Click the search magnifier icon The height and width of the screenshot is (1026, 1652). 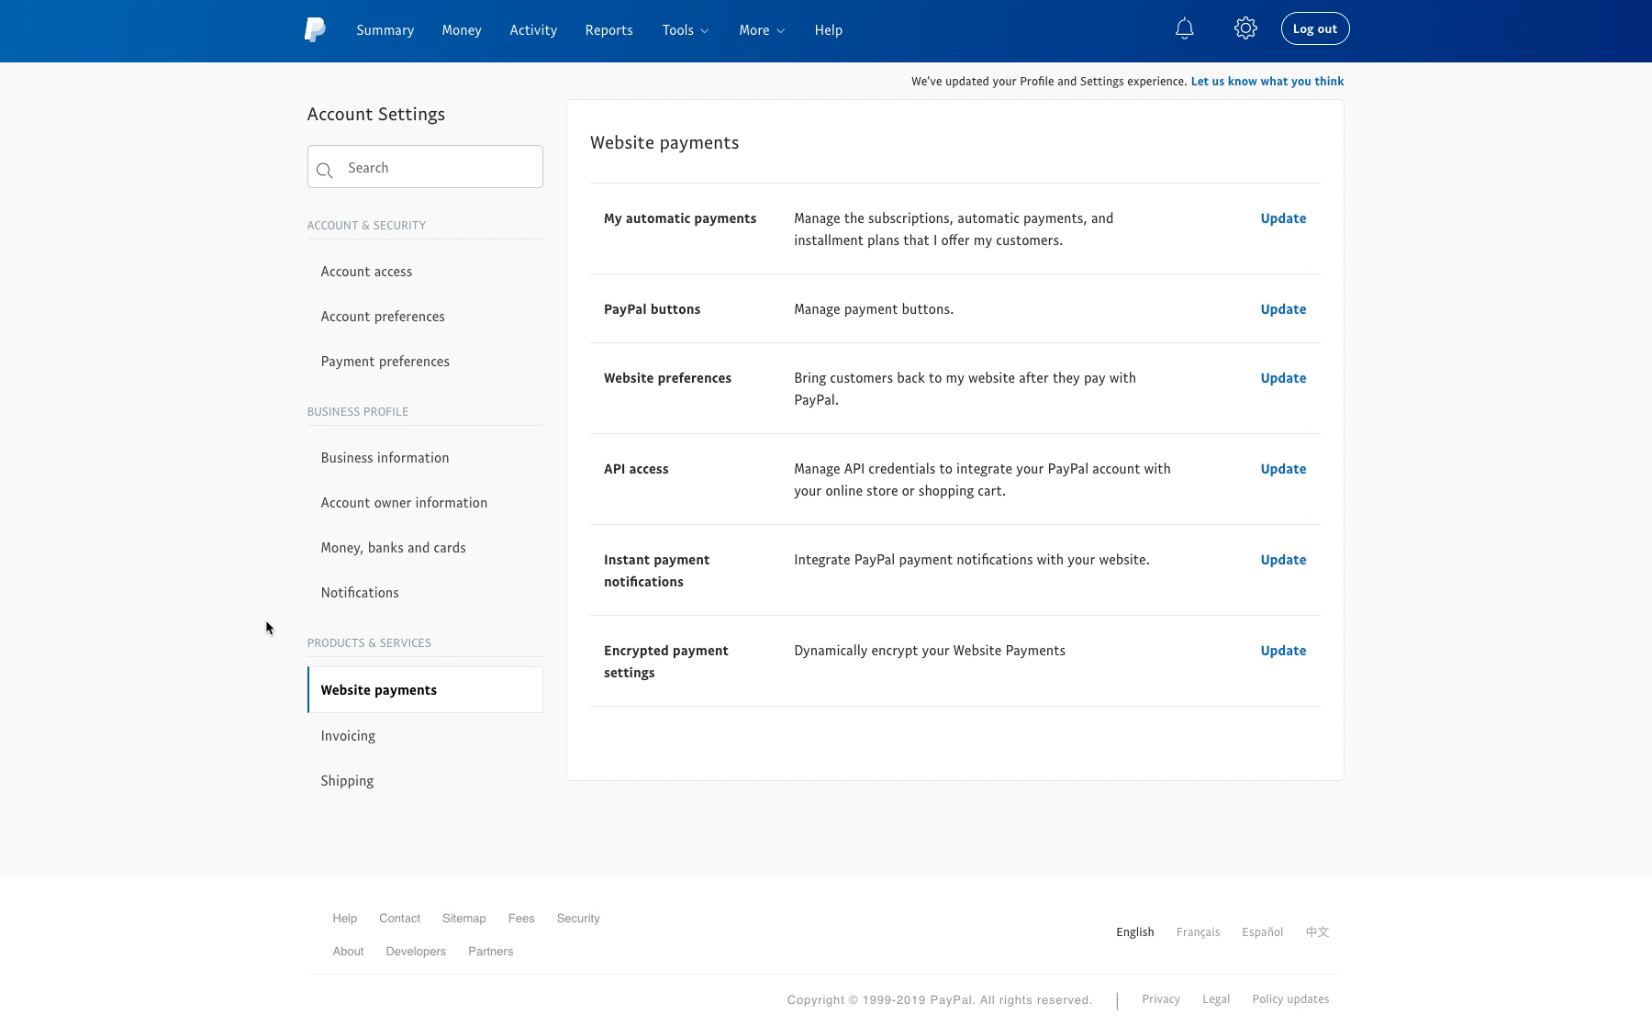coord(324,170)
